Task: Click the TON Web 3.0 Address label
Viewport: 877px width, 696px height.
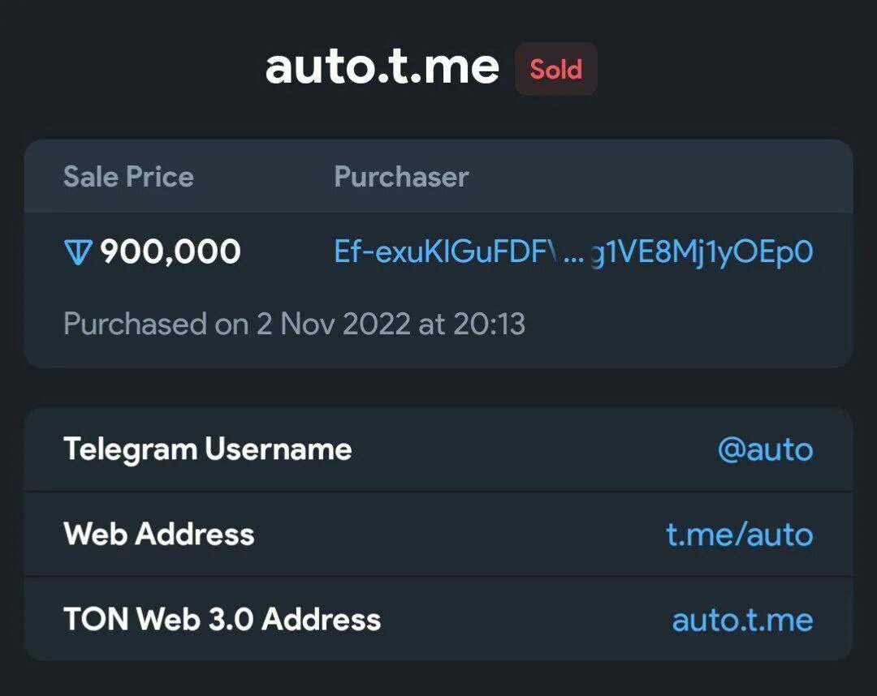Action: pyautogui.click(x=222, y=620)
